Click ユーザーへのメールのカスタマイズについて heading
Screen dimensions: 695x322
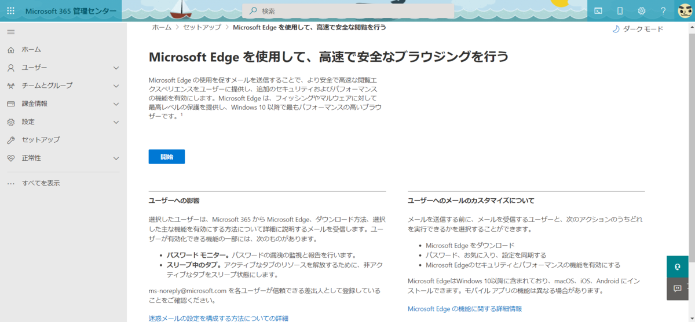click(x=471, y=201)
